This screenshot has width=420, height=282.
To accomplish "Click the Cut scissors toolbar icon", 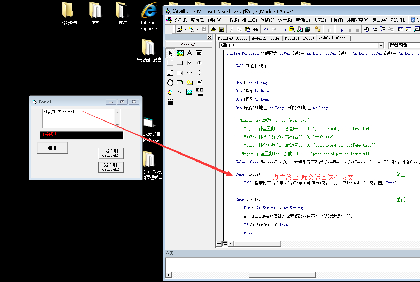I will pyautogui.click(x=231, y=30).
